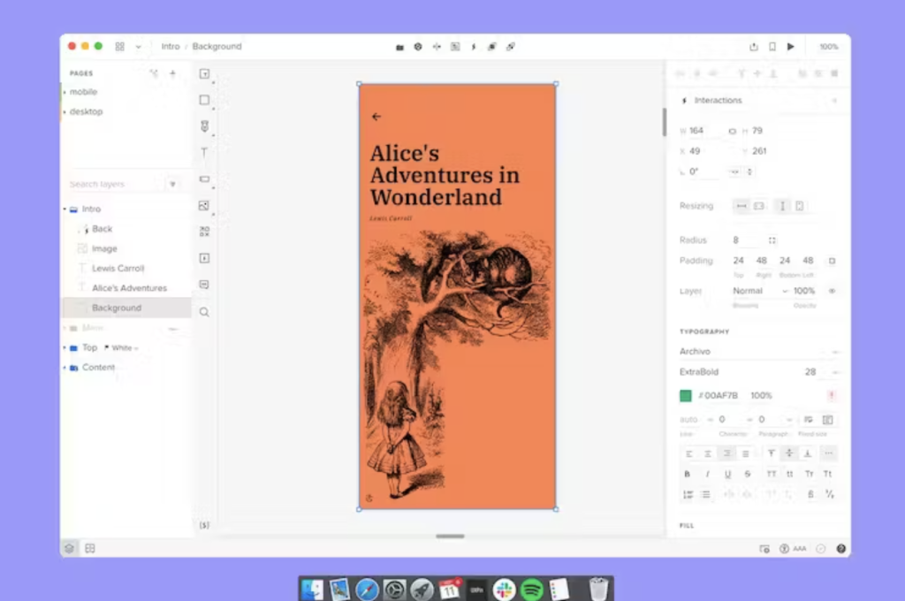Open the help icon in bottom bar
The image size is (905, 601).
click(841, 549)
